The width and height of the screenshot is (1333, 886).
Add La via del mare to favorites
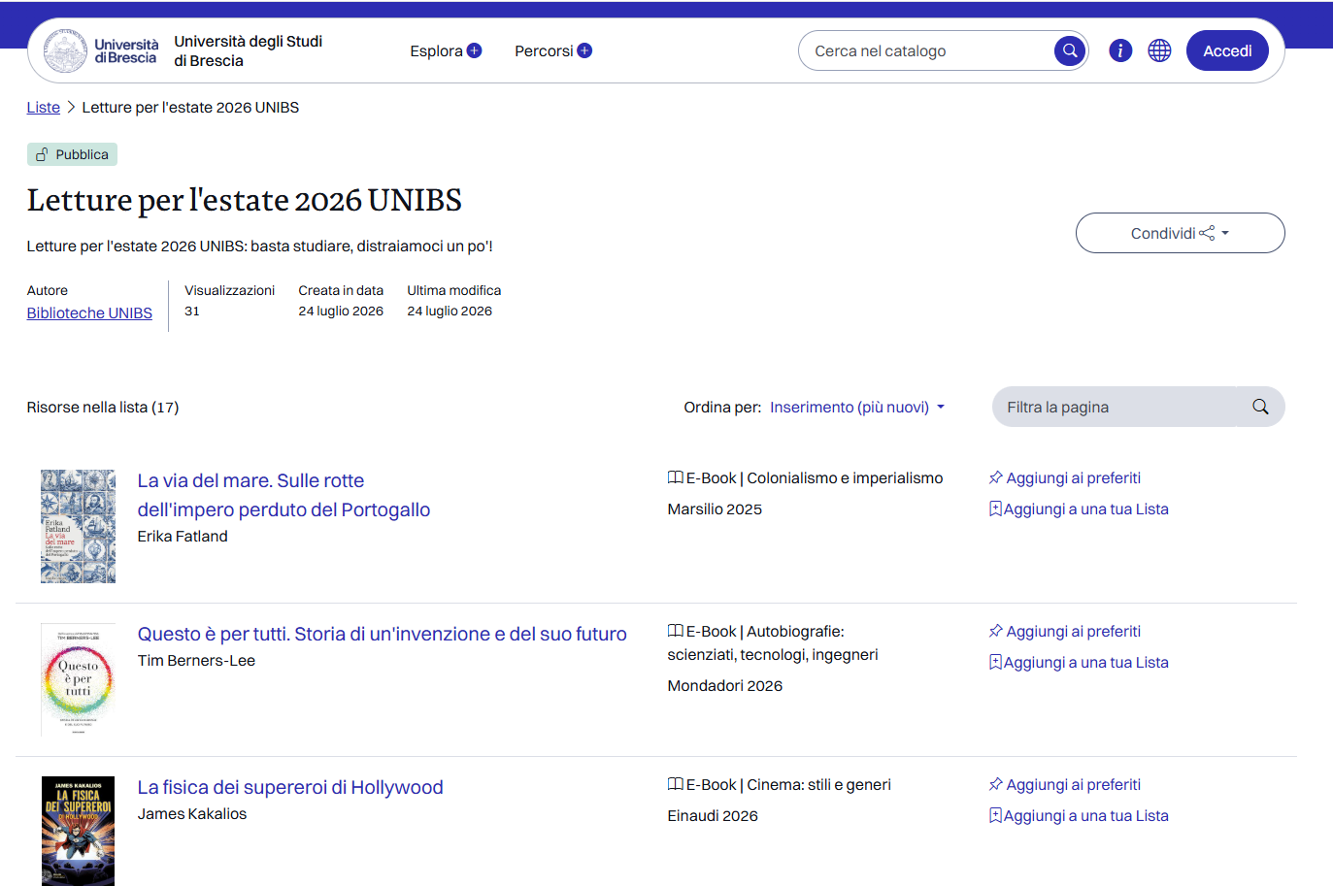(1064, 478)
